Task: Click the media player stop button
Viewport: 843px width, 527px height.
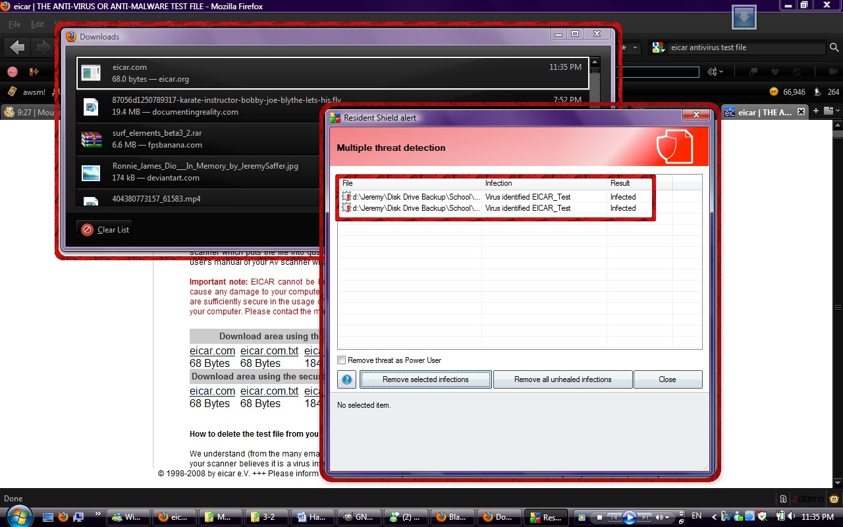Action: (x=599, y=517)
